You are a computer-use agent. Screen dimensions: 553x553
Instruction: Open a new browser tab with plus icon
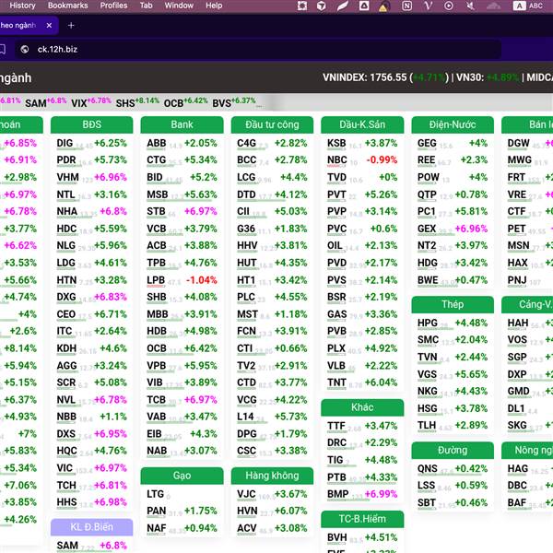coord(70,24)
